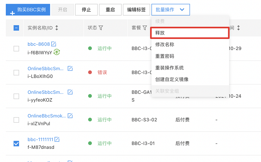
Task: Open instance link OnlineBbcSmok...
Action: click(x=47, y=116)
